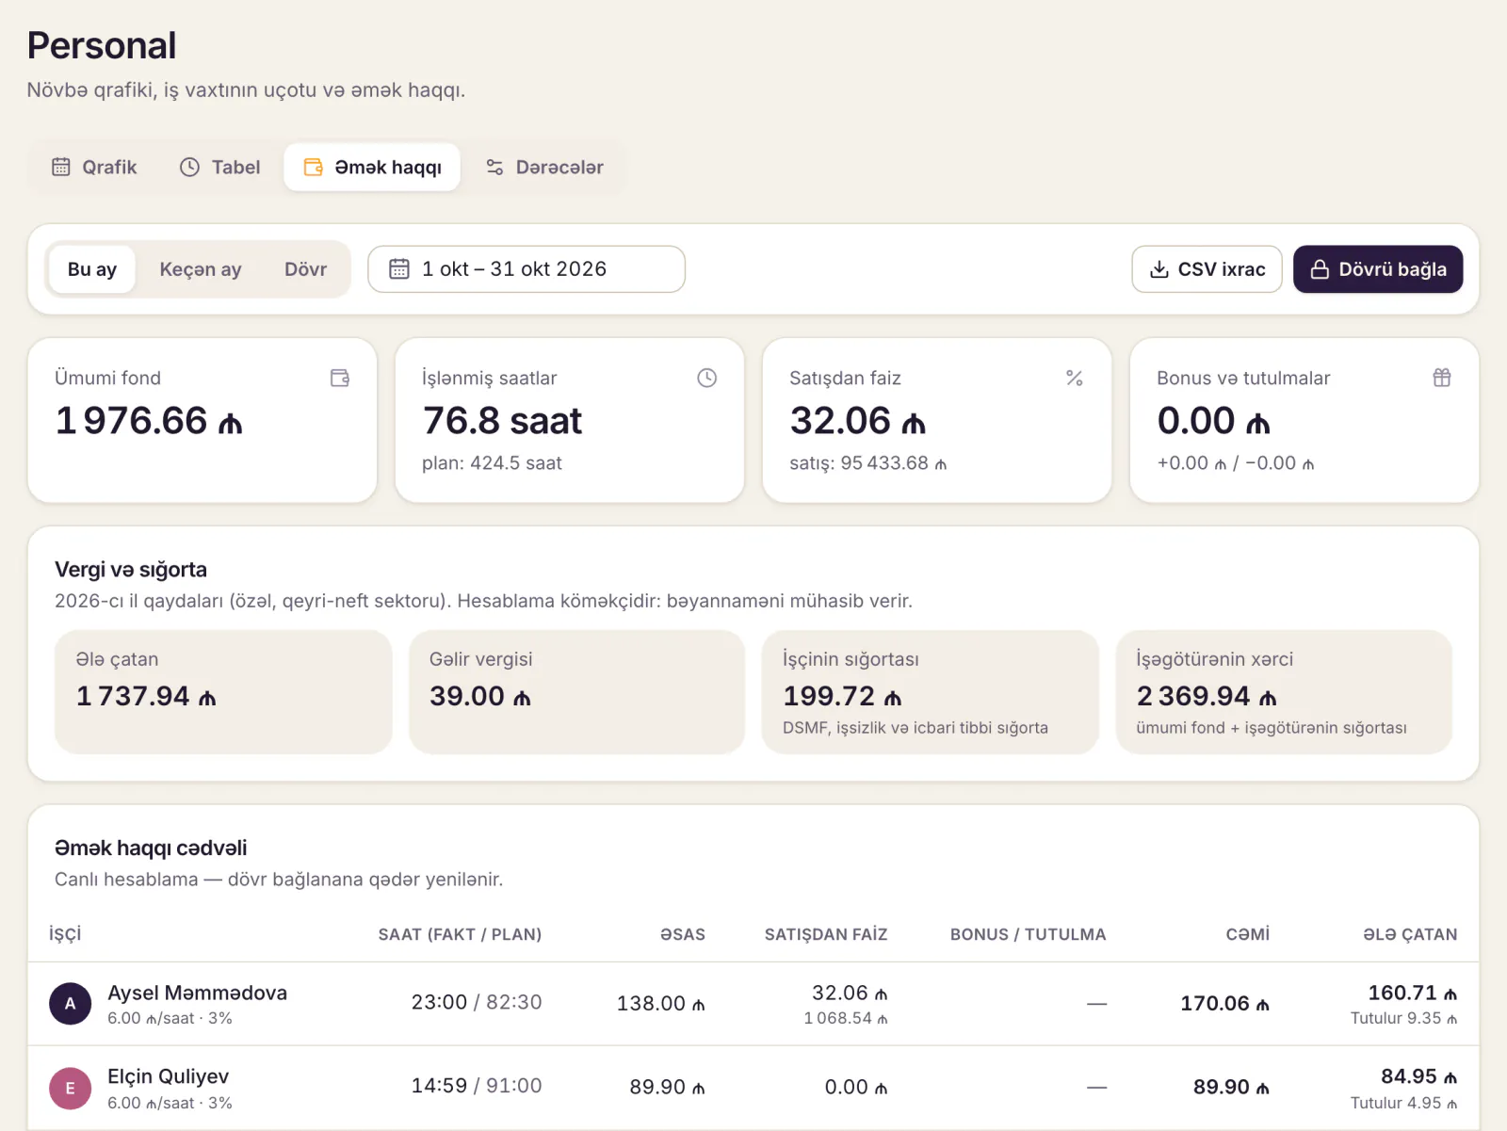Click the download icon on CSV ixrac

point(1159,269)
